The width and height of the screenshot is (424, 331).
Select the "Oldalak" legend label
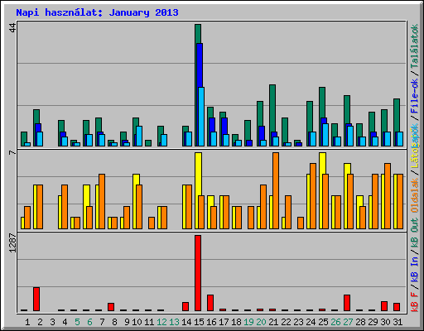[415, 195]
